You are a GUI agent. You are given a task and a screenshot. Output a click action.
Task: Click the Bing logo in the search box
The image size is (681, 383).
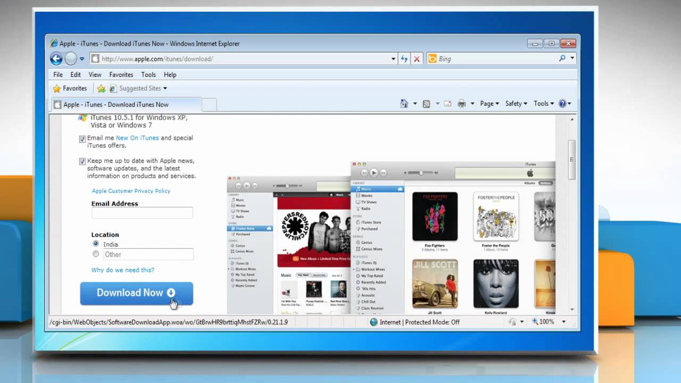click(433, 59)
